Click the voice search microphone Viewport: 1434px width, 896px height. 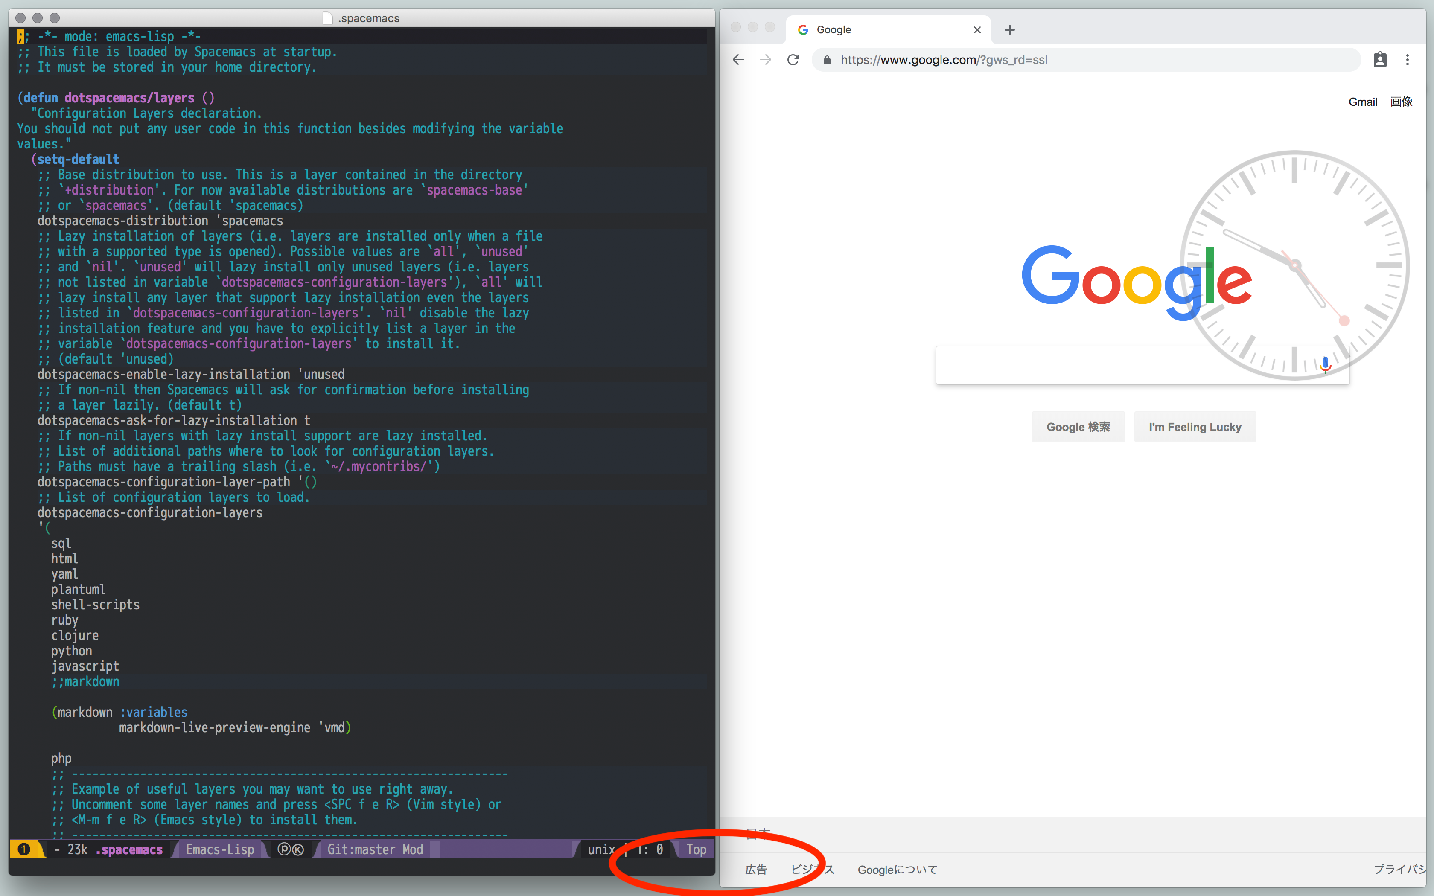point(1326,364)
